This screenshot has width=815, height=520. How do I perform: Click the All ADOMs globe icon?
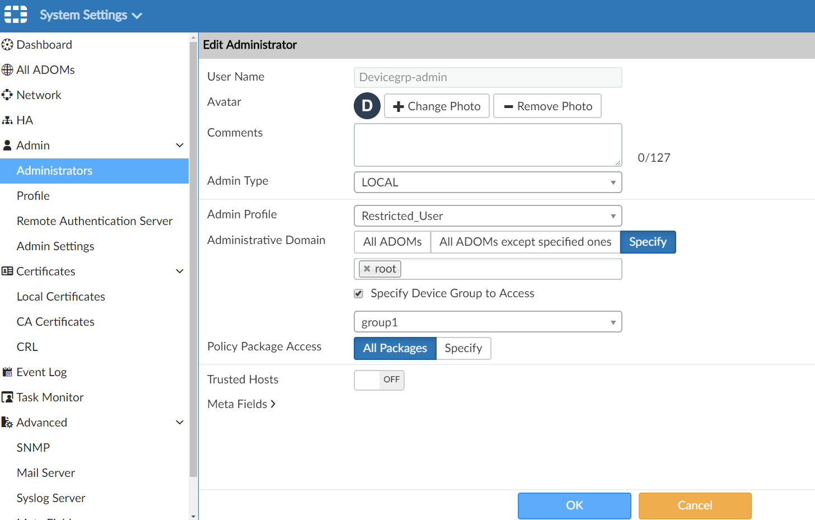[7, 70]
